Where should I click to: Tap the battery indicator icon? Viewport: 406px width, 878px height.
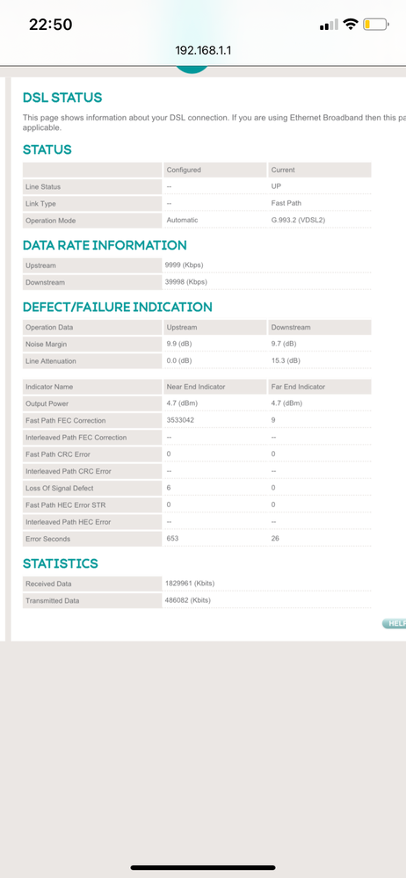click(x=376, y=24)
